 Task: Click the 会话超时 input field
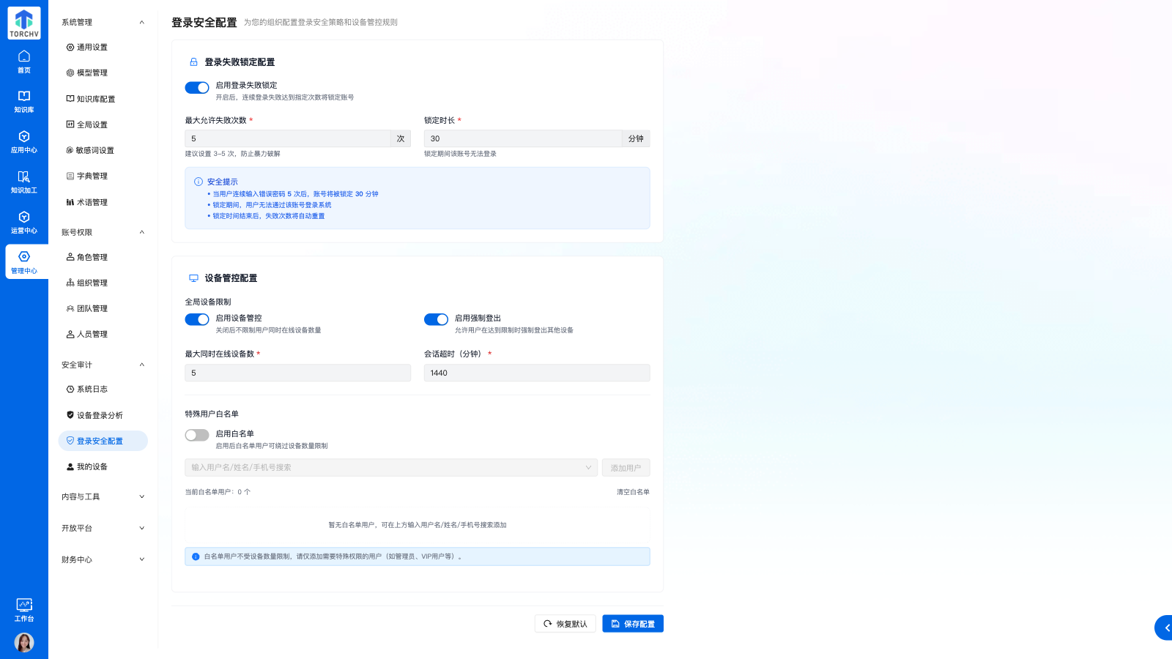pyautogui.click(x=536, y=373)
